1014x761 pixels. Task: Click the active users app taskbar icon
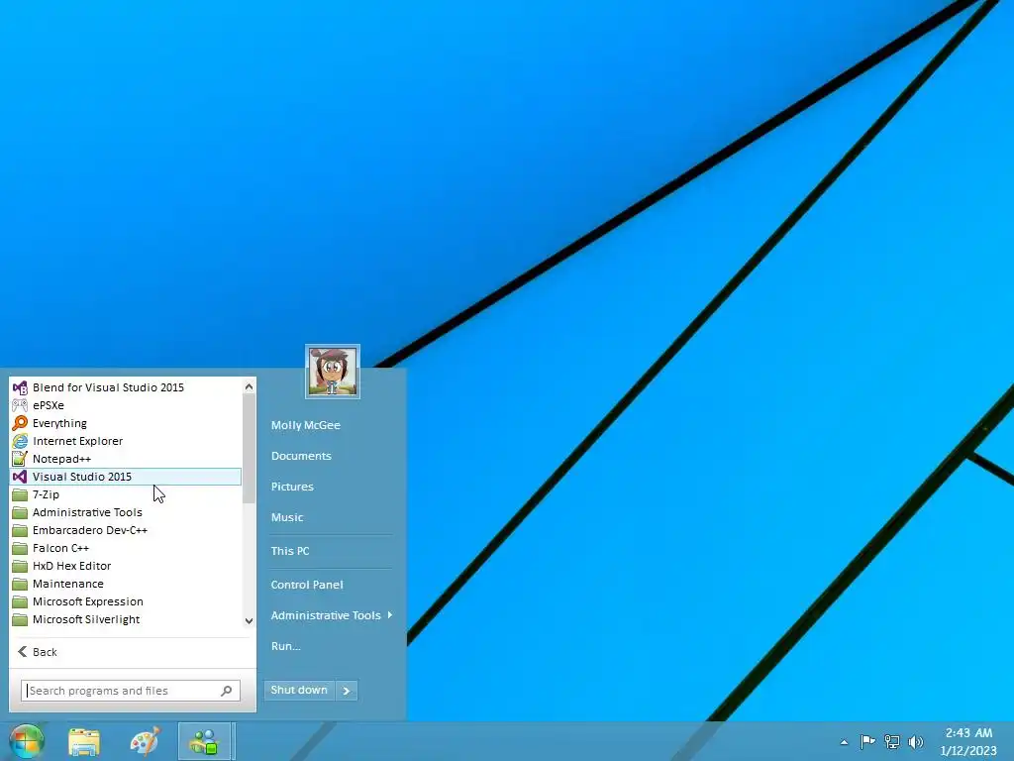(204, 741)
